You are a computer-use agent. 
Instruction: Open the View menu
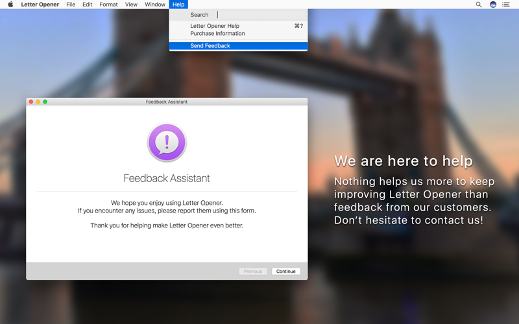(x=131, y=5)
